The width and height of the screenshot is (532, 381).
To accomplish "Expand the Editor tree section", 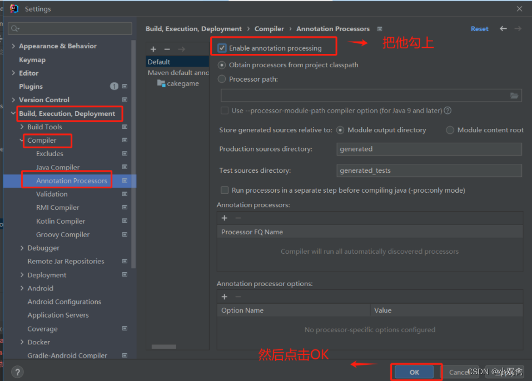I will click(12, 73).
